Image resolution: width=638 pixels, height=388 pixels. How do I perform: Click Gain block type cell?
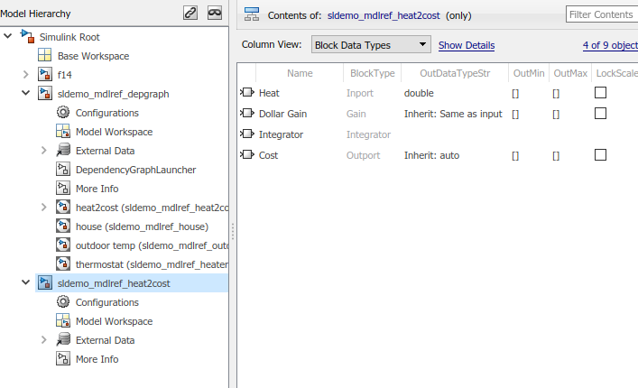pyautogui.click(x=356, y=114)
